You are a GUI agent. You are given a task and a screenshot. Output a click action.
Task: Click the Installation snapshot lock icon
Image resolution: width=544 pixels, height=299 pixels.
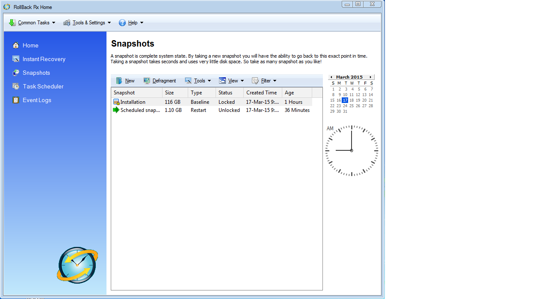(x=116, y=102)
